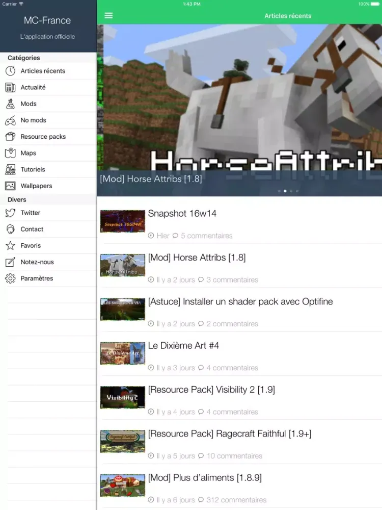
Task: Click the Wallpapers picture icon
Action: [x=10, y=186]
